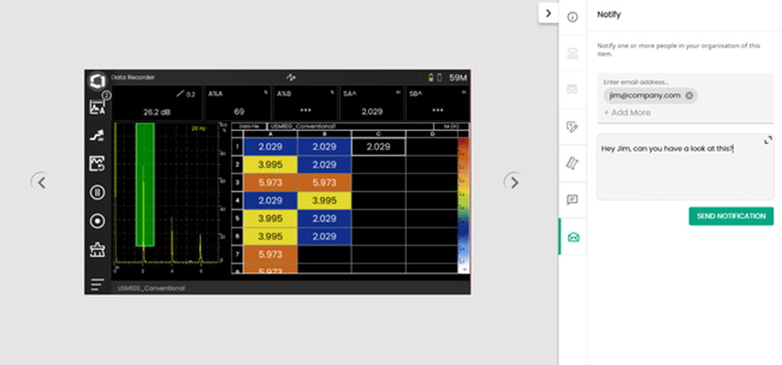Open the hierarchy structure icon in sidebar

tap(573, 53)
